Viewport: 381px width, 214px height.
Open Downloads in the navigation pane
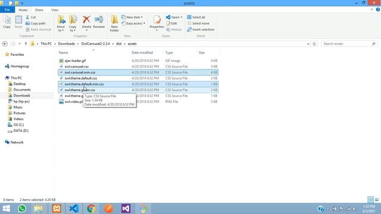(21, 96)
